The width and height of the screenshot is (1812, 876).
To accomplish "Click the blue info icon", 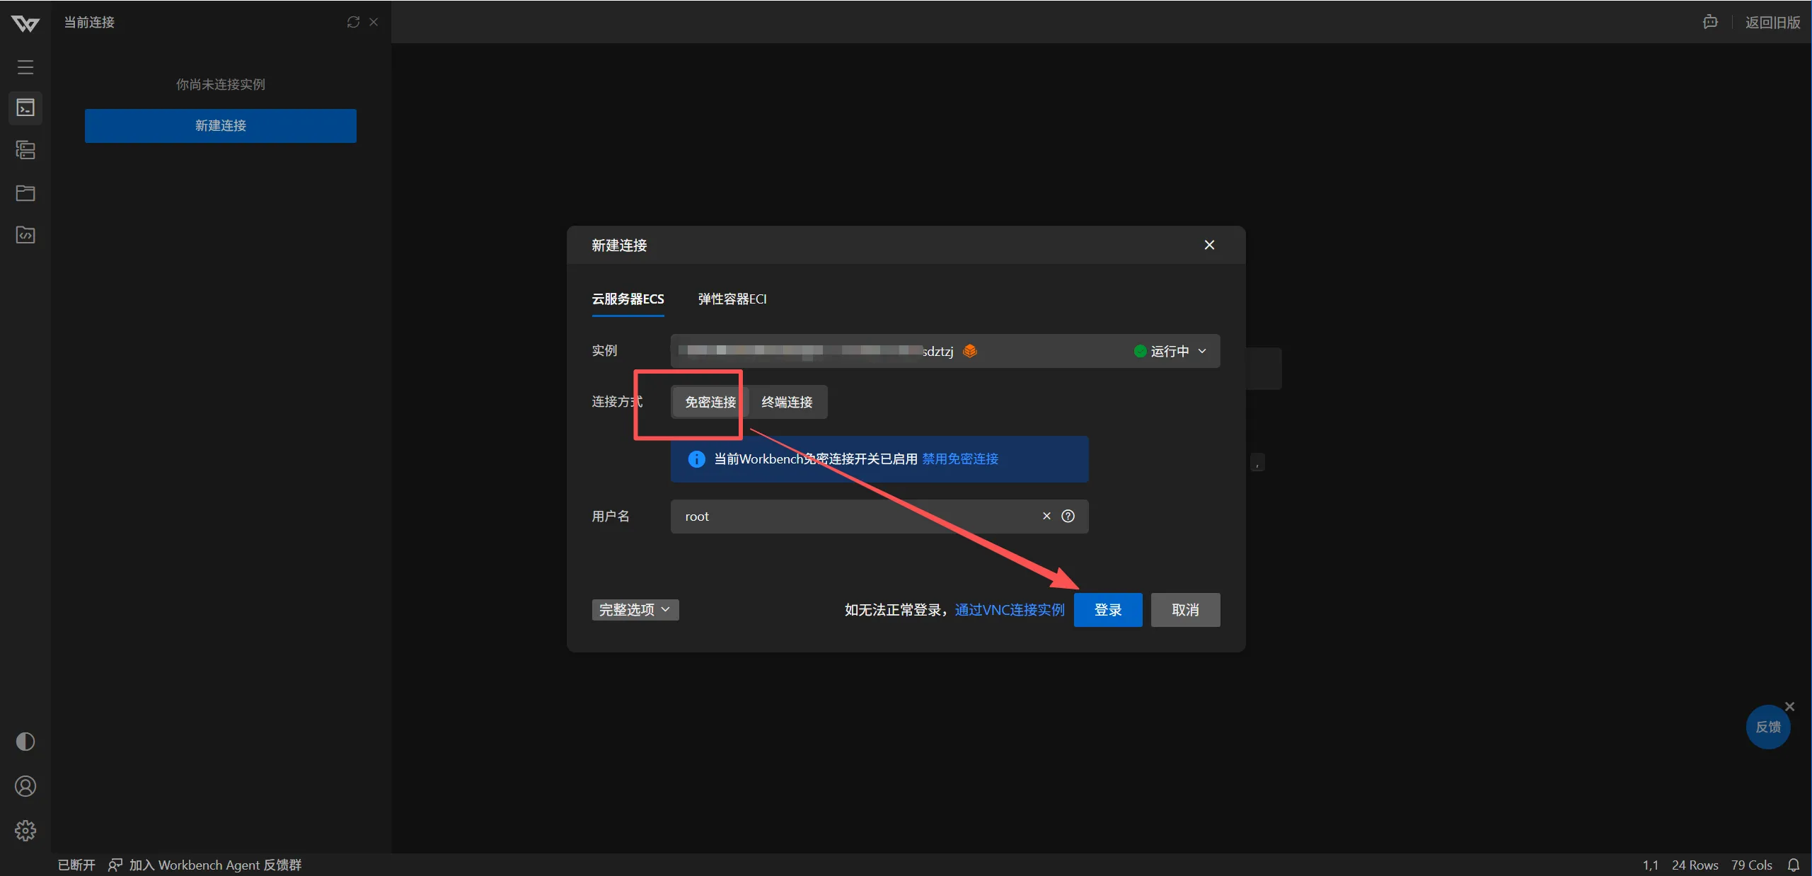I will coord(696,459).
